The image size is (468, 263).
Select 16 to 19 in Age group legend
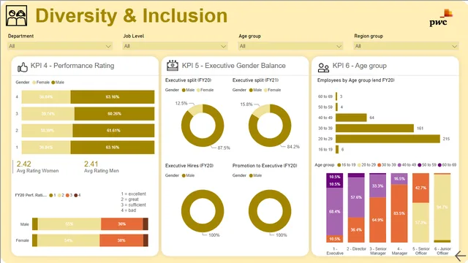[x=347, y=165]
